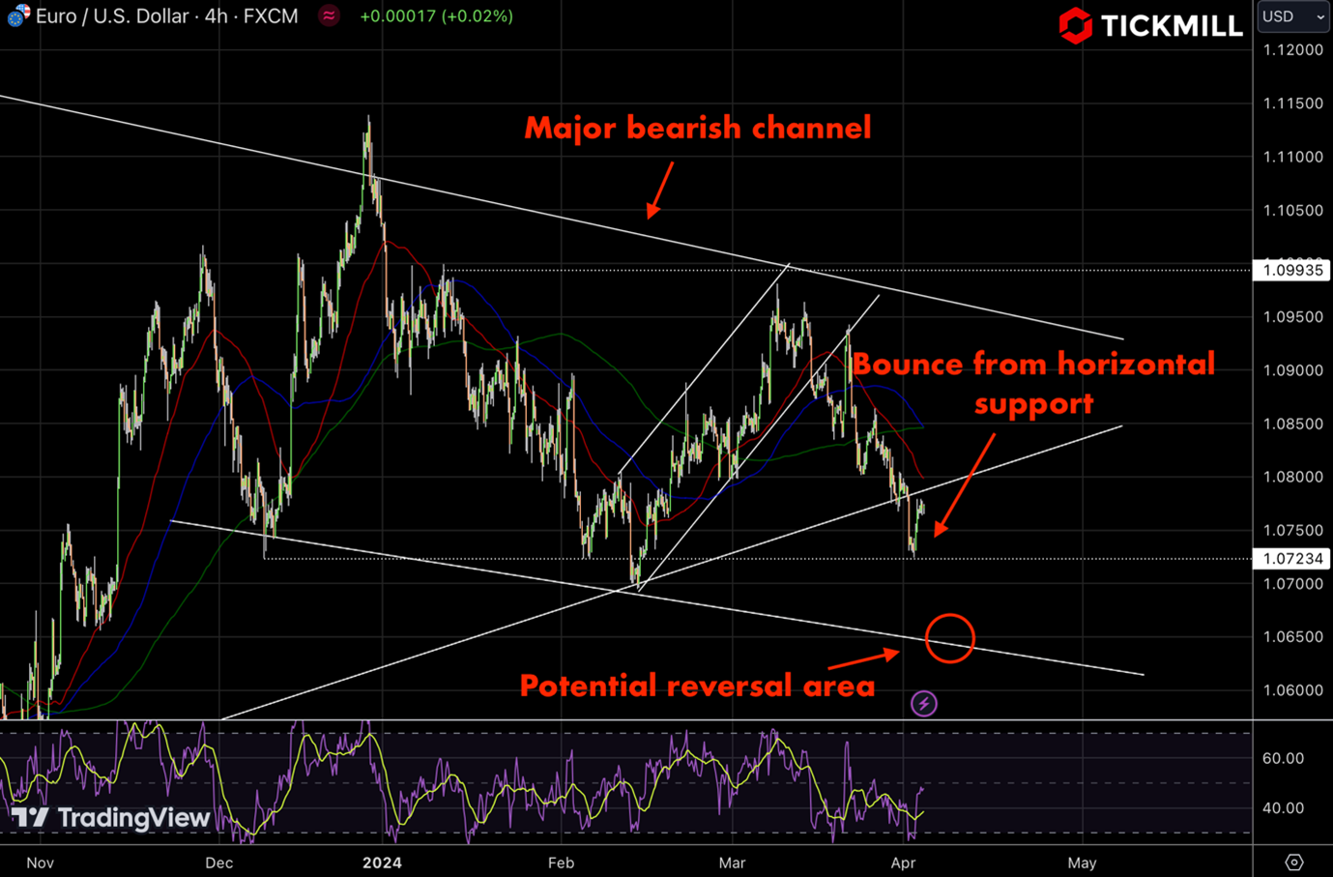
Task: Click the Nov date axis label
Action: 40,862
